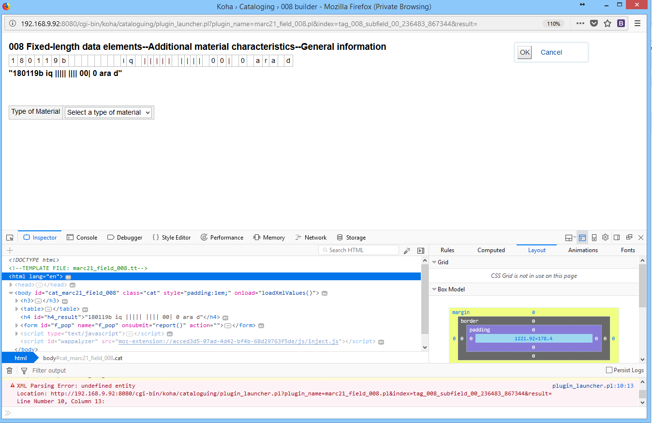Focus the Search HTML field
The width and height of the screenshot is (652, 423).
(x=360, y=250)
